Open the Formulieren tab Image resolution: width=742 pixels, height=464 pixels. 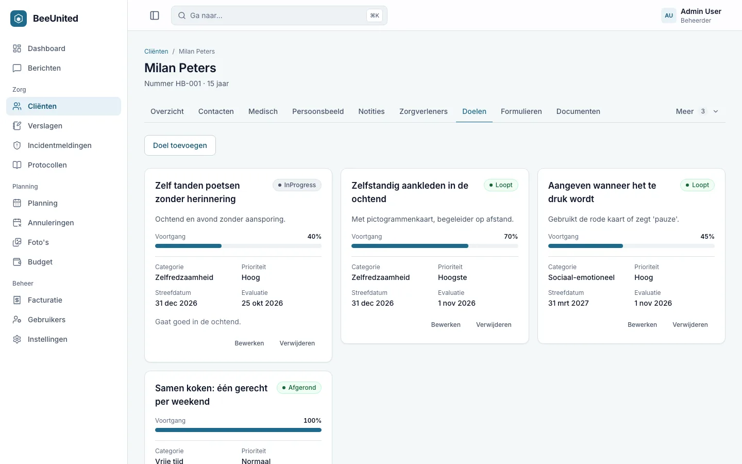click(521, 111)
